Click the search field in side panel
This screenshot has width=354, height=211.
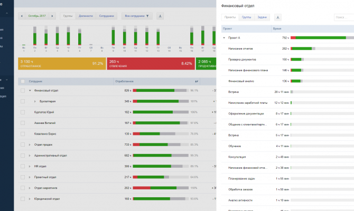[x=344, y=17]
